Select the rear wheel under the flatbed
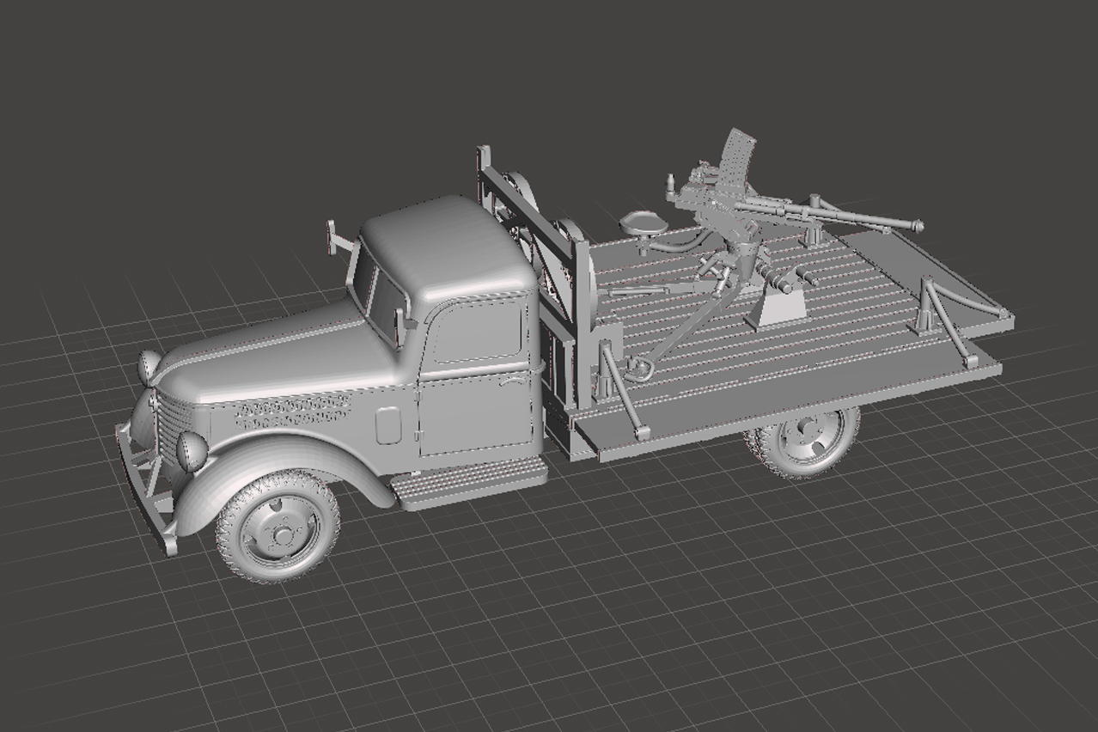This screenshot has width=1098, height=732. pos(804,439)
